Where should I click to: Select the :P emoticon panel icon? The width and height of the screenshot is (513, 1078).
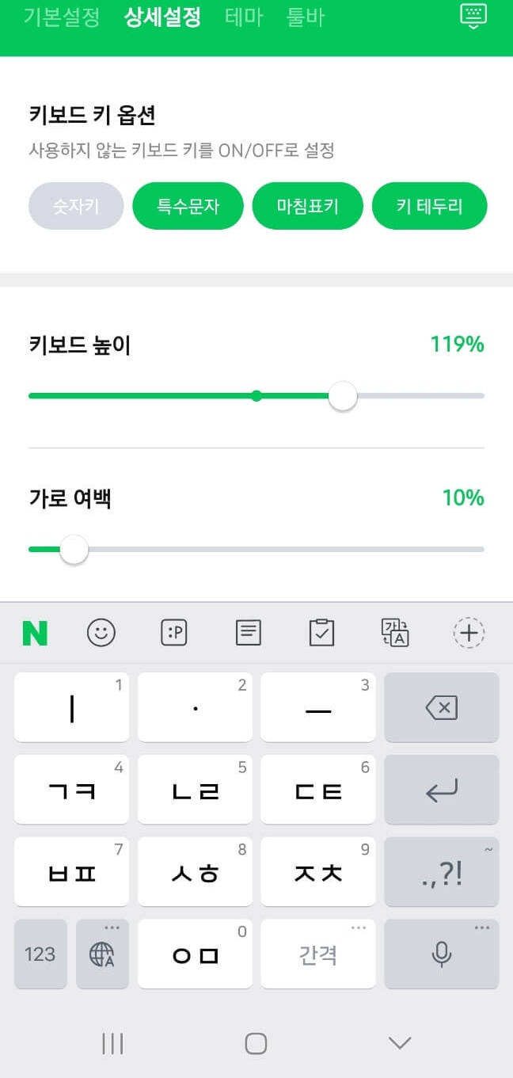(x=174, y=632)
